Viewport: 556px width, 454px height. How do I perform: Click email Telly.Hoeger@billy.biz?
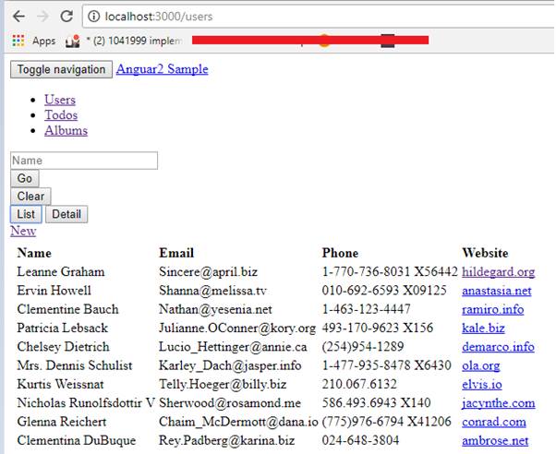coord(223,385)
